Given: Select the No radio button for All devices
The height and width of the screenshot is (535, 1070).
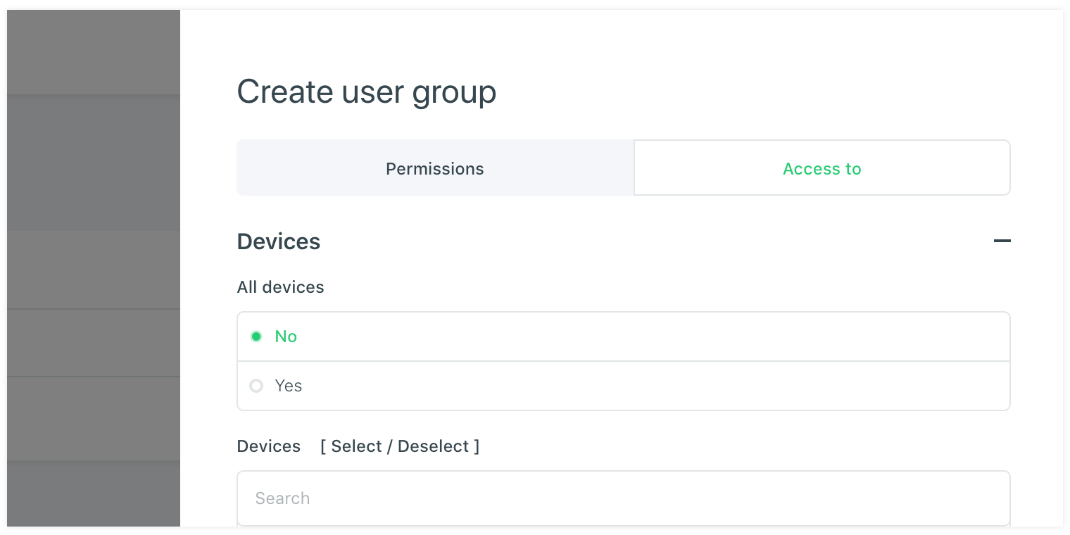Looking at the screenshot, I should pyautogui.click(x=256, y=336).
